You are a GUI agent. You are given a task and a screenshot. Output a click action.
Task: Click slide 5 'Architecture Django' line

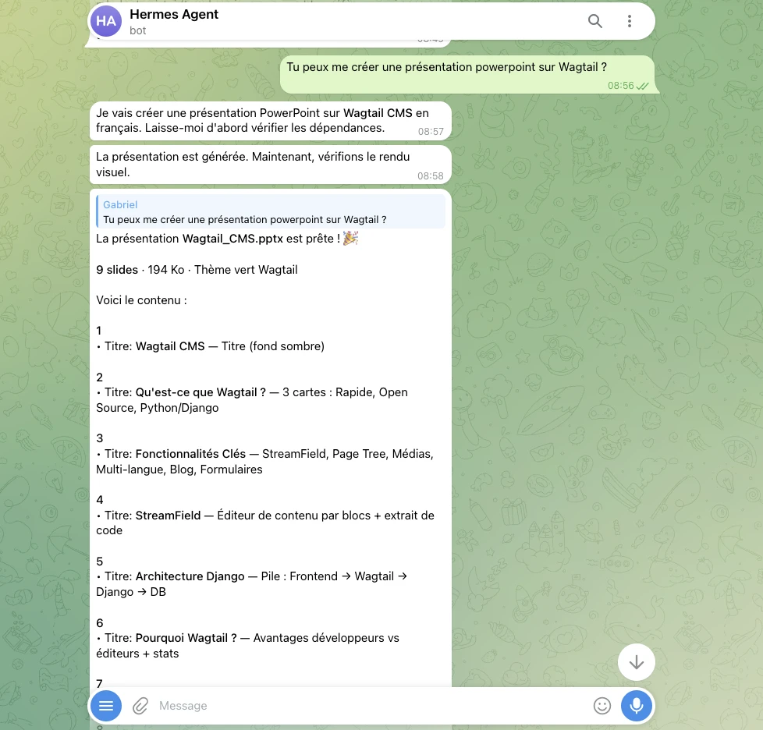click(251, 584)
